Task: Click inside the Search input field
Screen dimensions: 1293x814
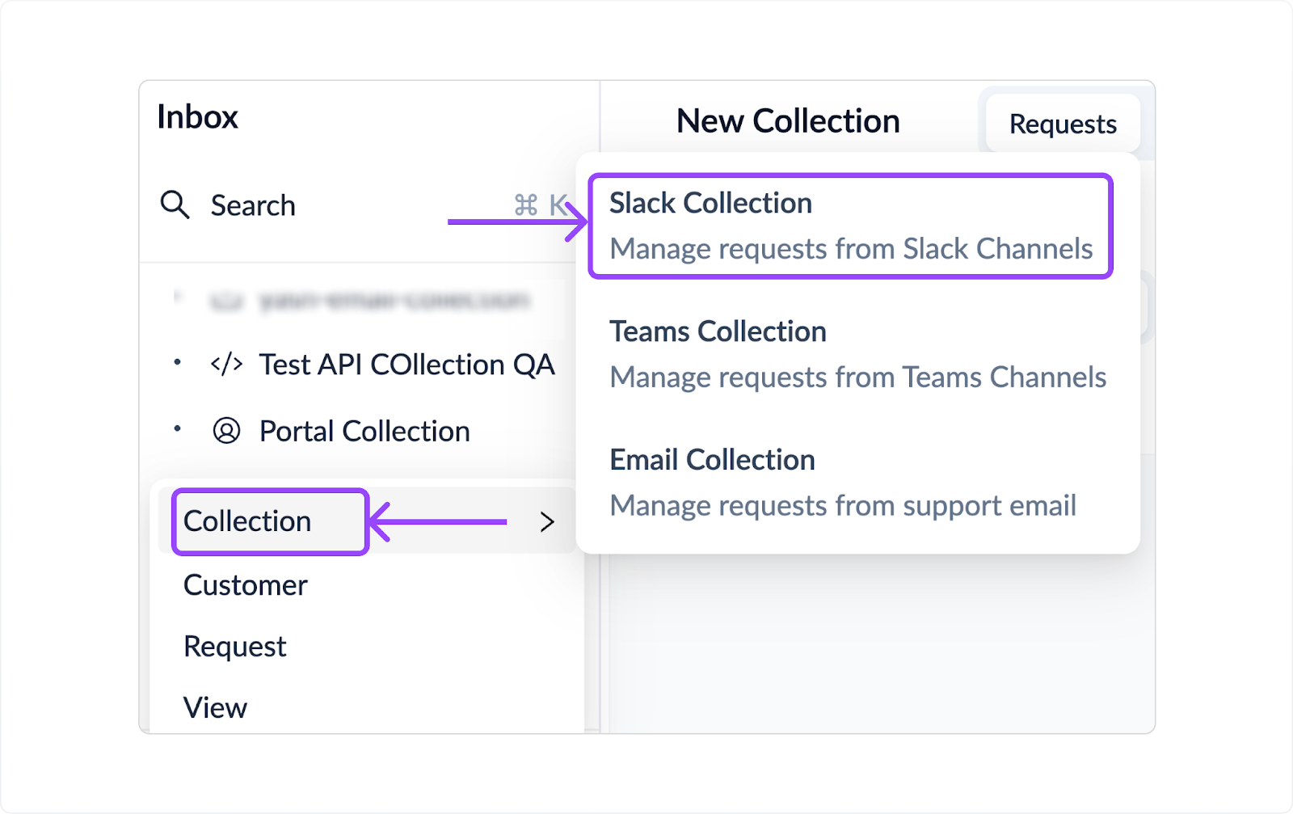Action: [x=253, y=205]
